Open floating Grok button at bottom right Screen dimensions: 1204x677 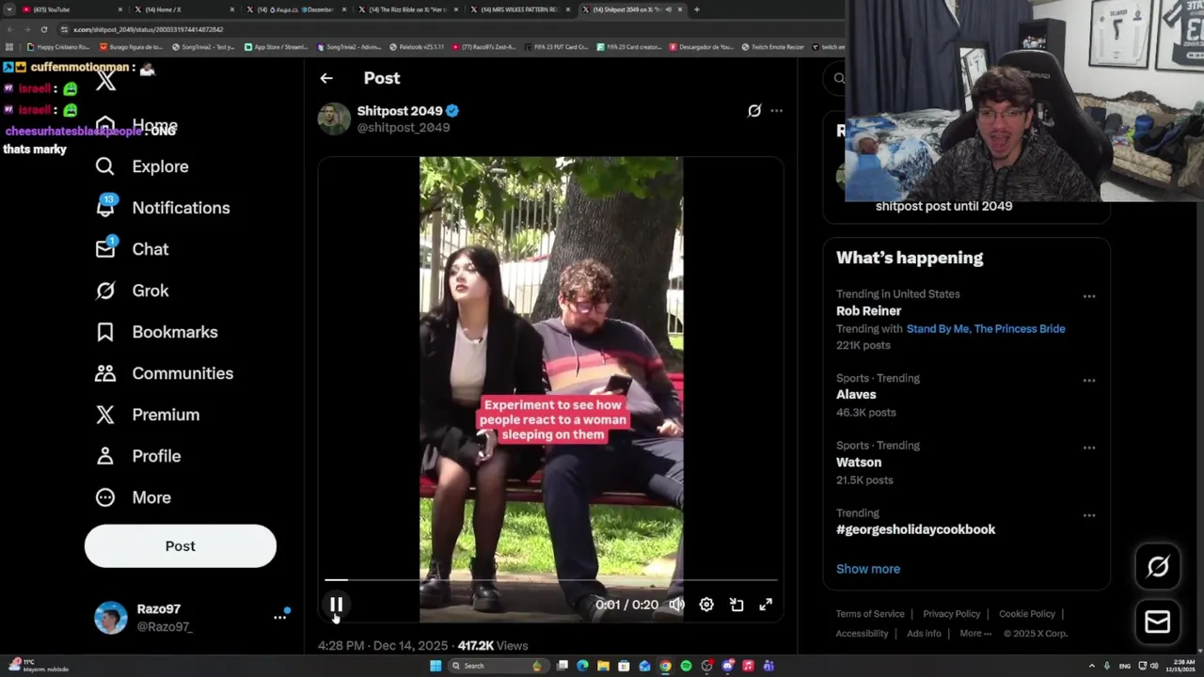1158,566
